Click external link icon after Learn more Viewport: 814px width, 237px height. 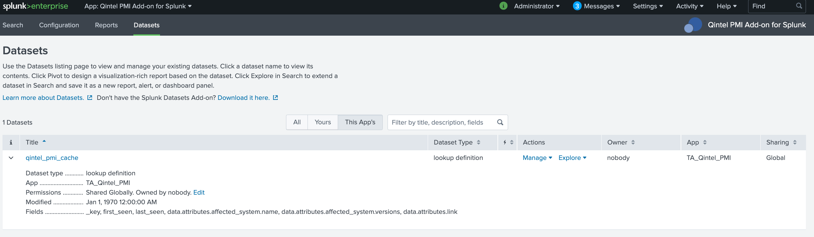click(x=90, y=98)
